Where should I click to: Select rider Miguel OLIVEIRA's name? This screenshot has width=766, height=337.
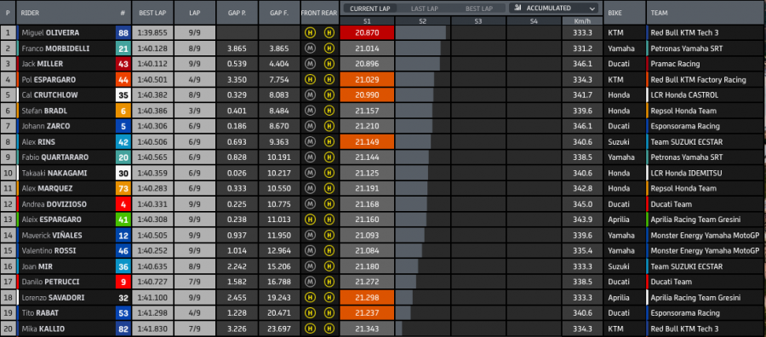(50, 32)
